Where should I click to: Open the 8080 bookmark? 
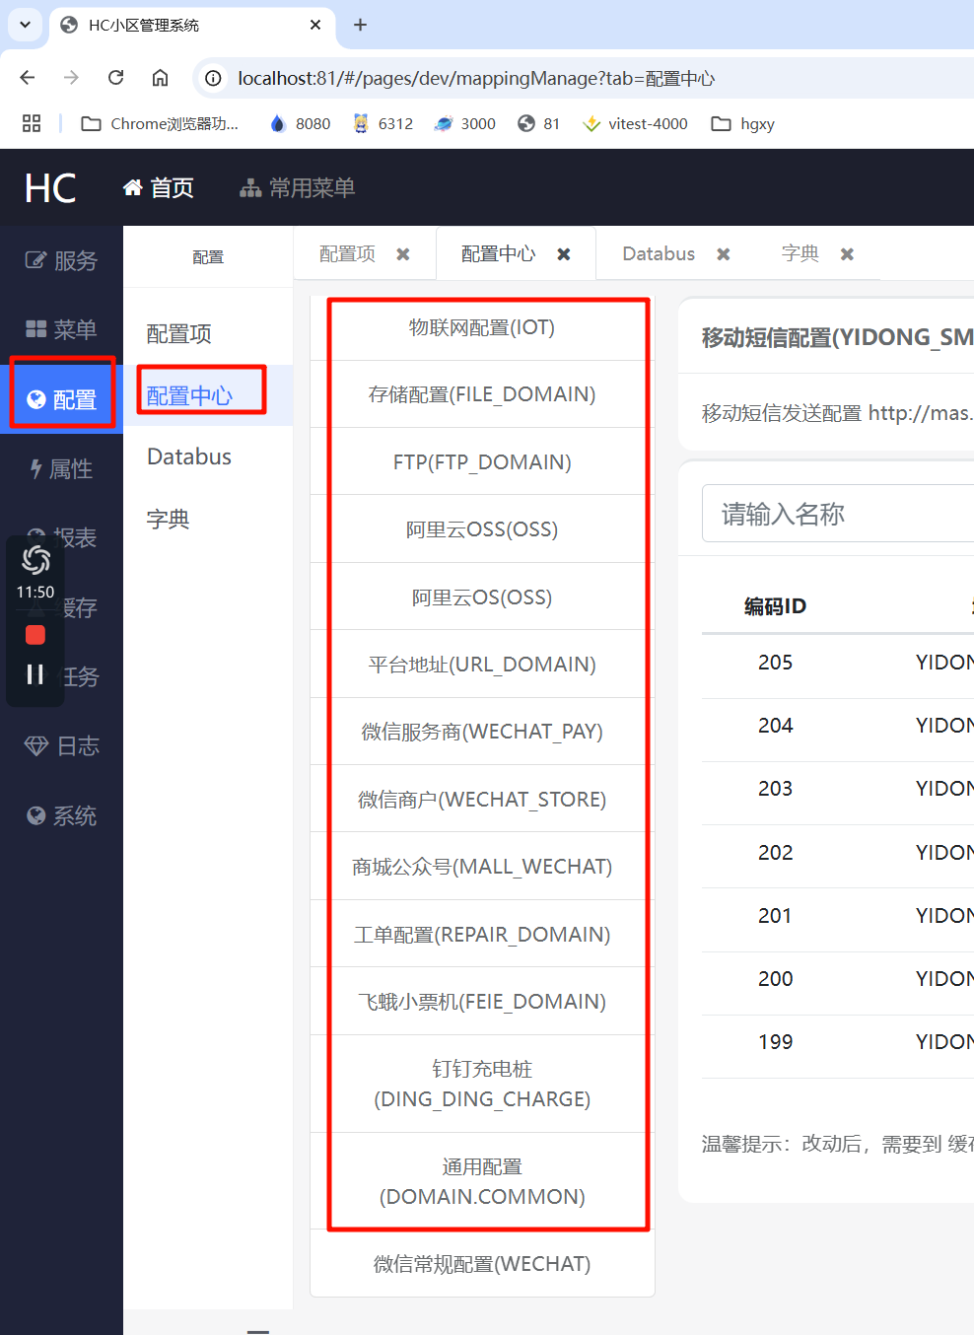tap(300, 123)
